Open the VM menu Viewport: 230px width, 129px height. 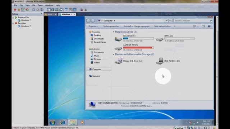(34, 5)
